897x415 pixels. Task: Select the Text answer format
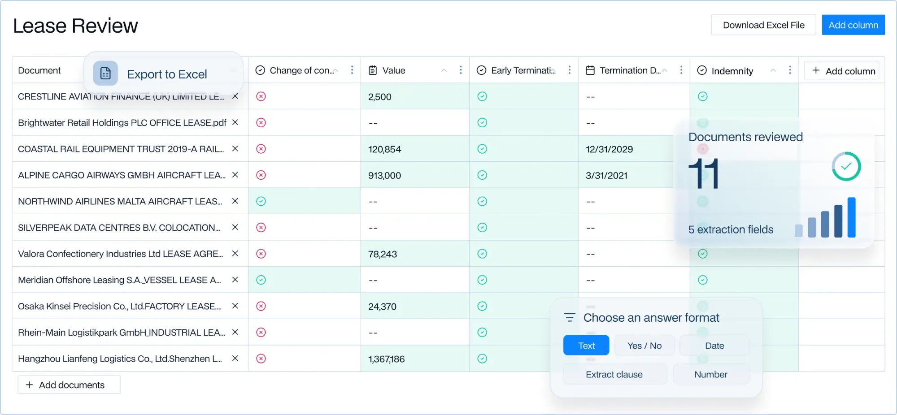pos(586,345)
